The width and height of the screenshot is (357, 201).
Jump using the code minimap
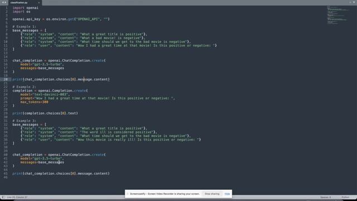tap(338, 15)
